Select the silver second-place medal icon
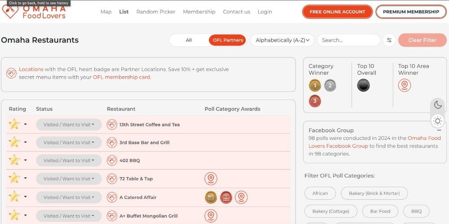 click(330, 85)
